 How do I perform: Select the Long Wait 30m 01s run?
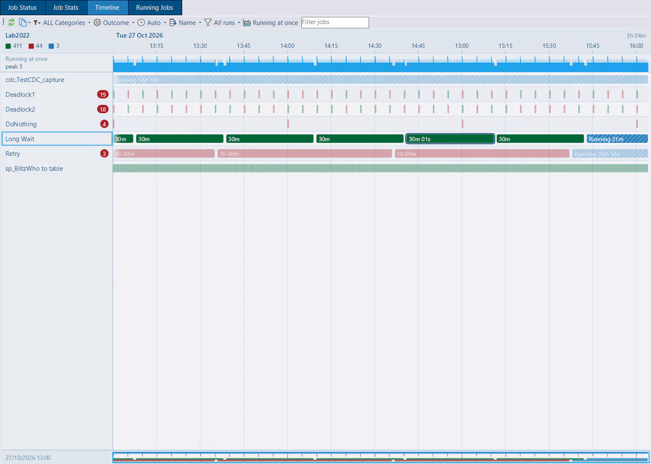[450, 139]
